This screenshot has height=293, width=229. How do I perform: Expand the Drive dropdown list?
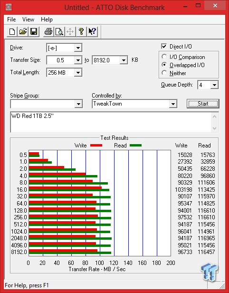(78, 48)
